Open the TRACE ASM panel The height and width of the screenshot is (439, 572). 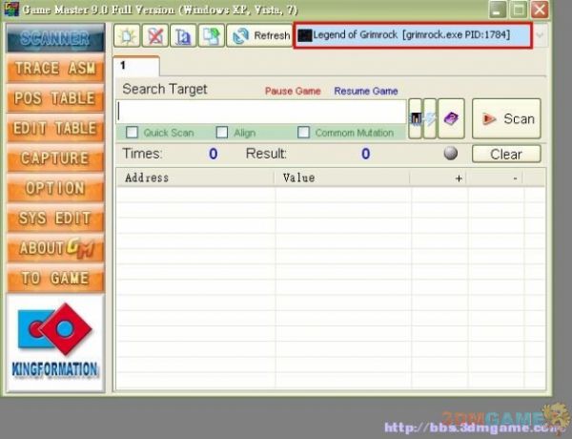tap(54, 69)
